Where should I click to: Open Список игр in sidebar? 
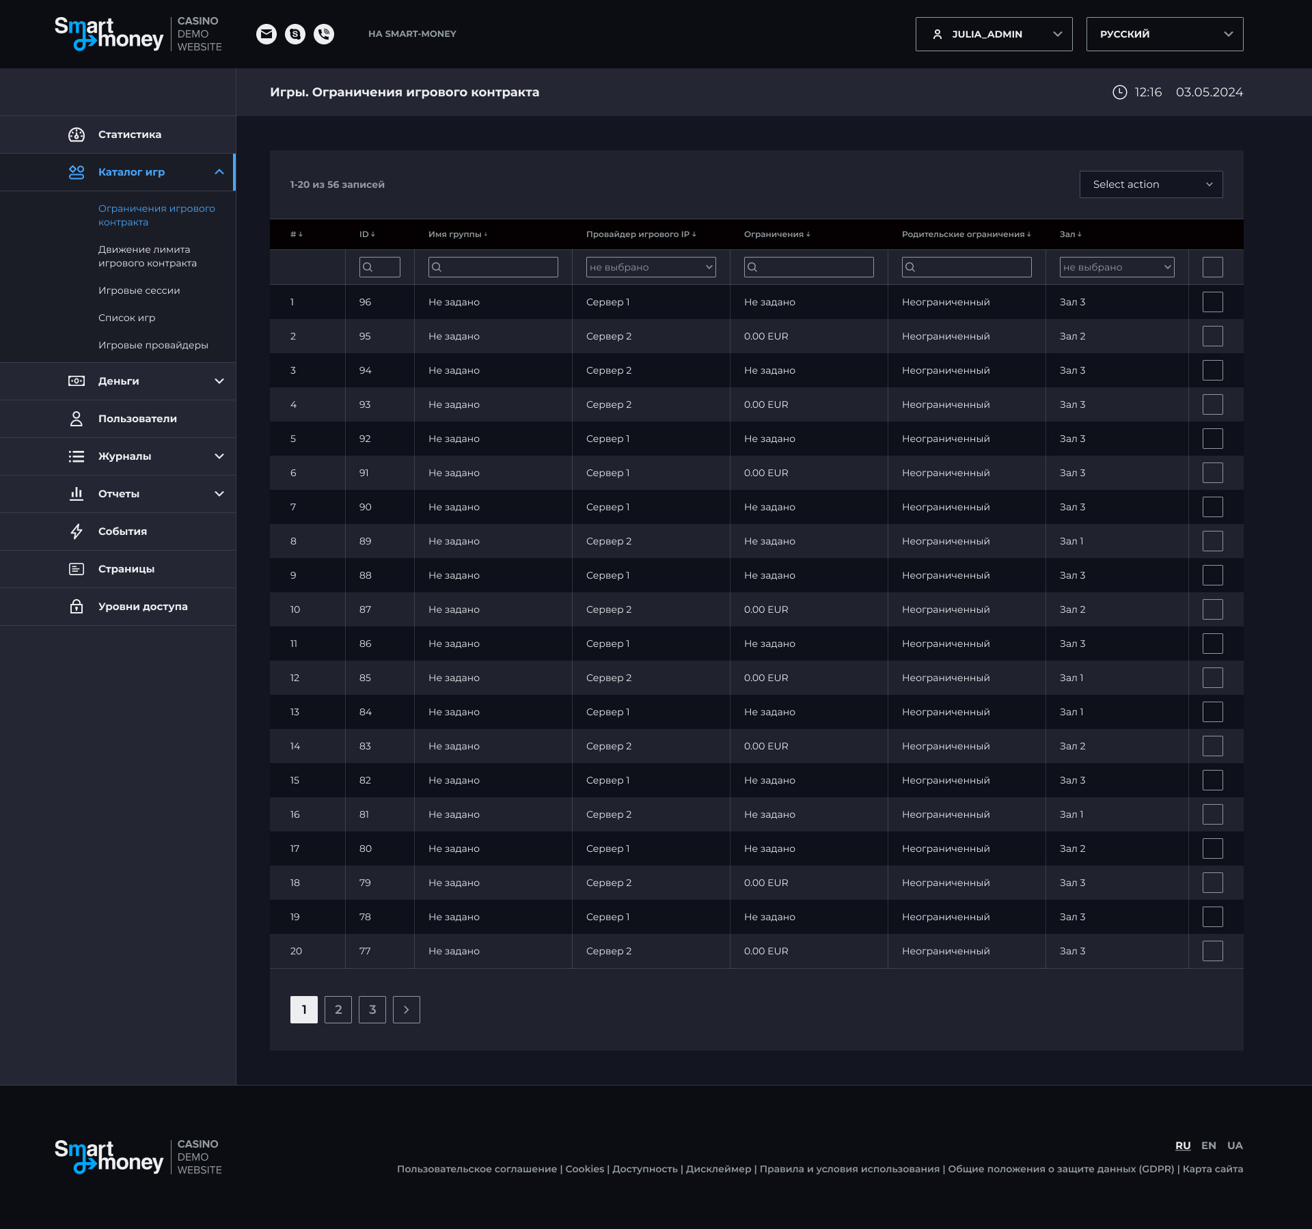[x=127, y=318]
